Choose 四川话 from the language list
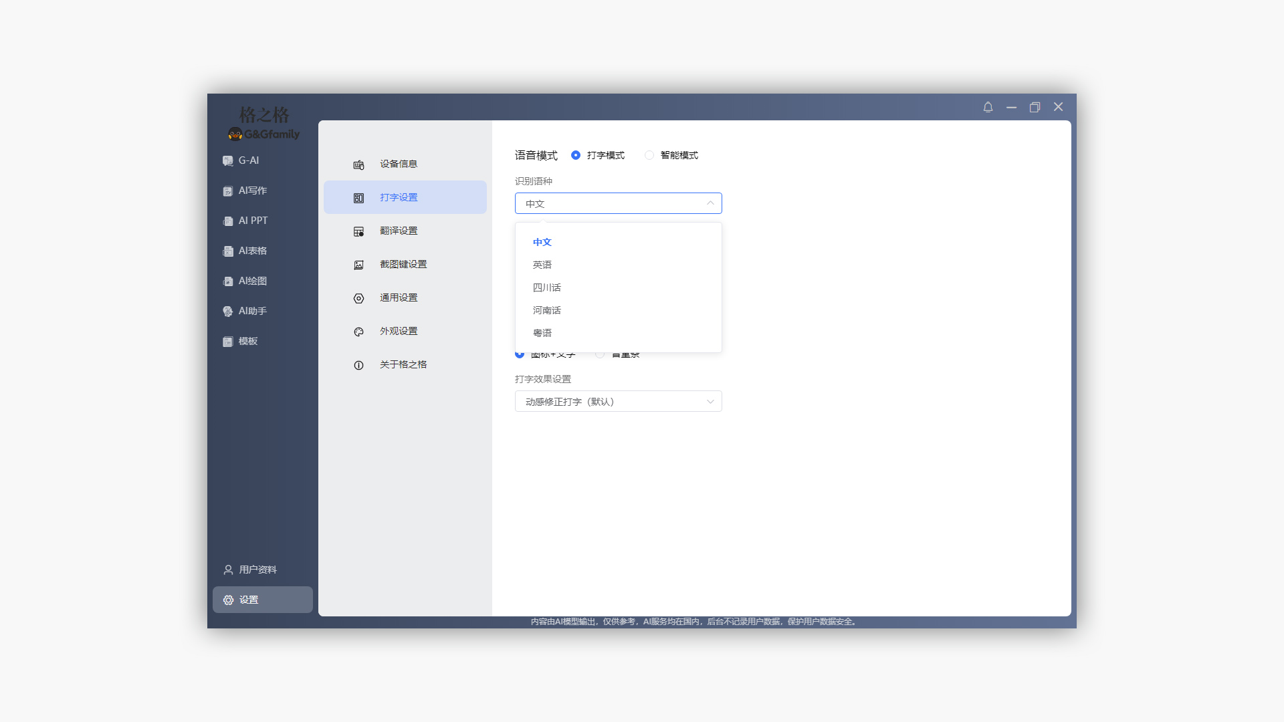1284x722 pixels. (x=547, y=287)
